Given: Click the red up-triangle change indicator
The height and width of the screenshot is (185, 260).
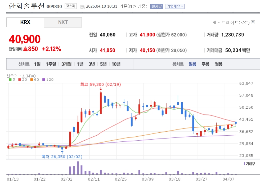Looking at the screenshot, I should pyautogui.click(x=25, y=49).
